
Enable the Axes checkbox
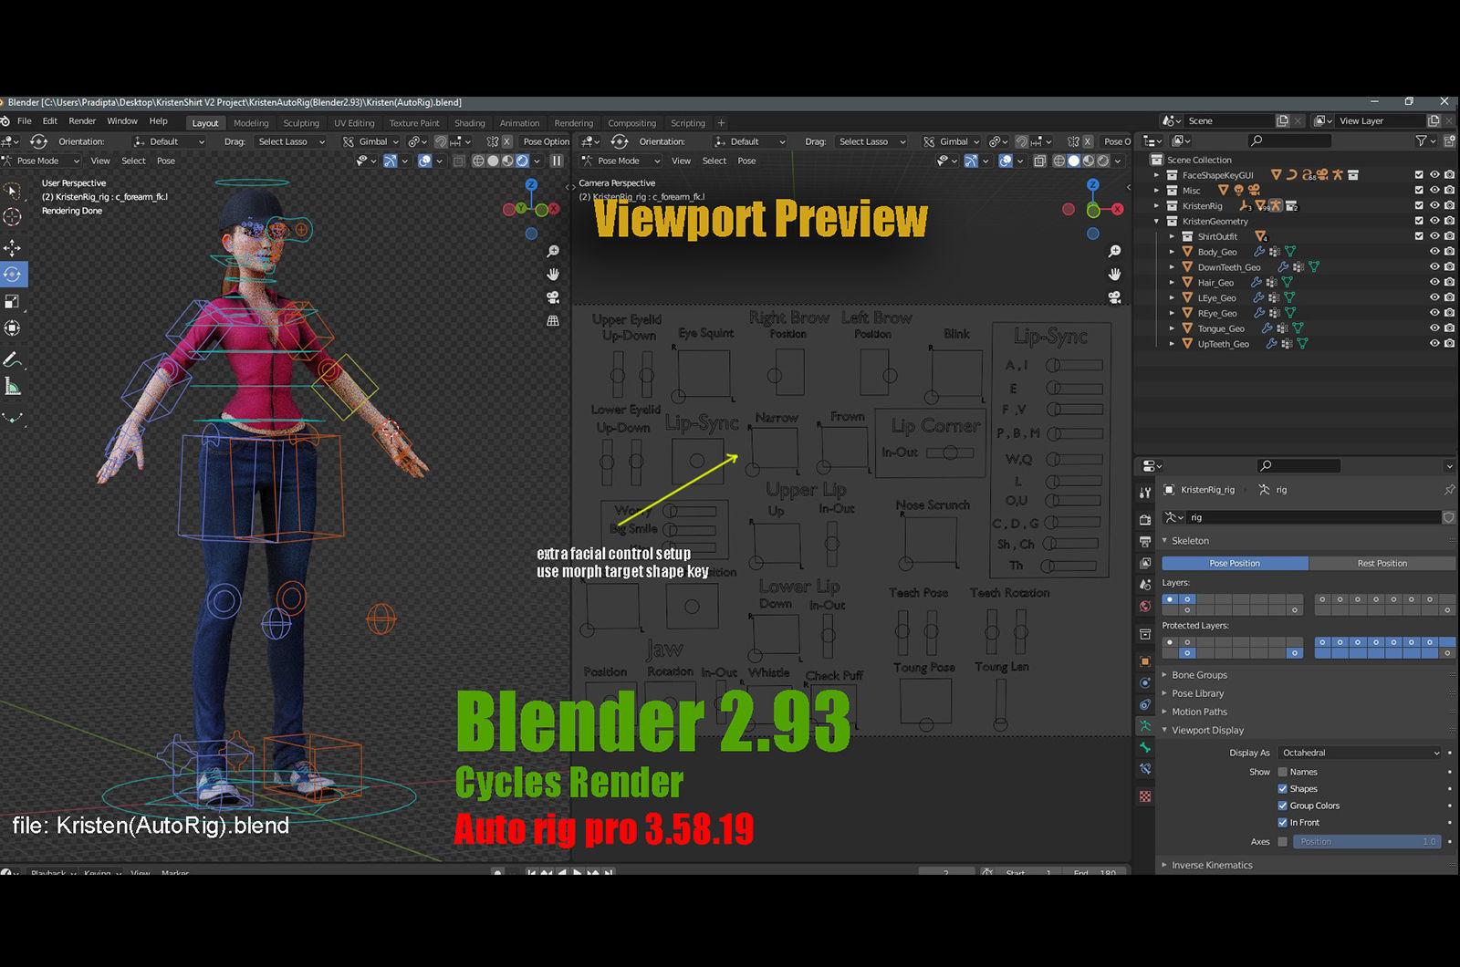[x=1282, y=842]
